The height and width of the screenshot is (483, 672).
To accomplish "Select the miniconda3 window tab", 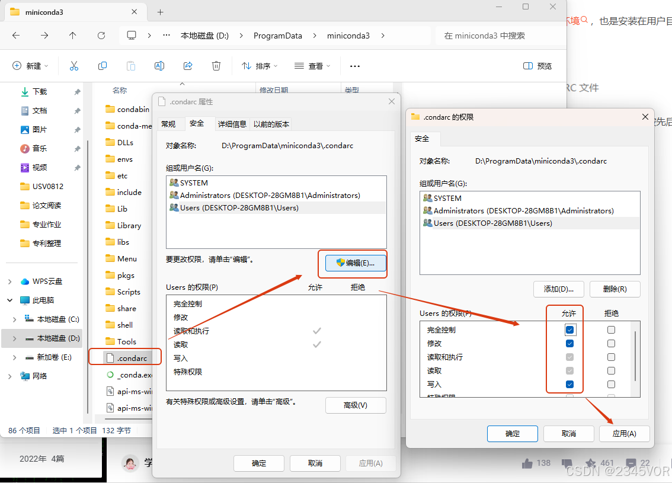I will coord(75,12).
